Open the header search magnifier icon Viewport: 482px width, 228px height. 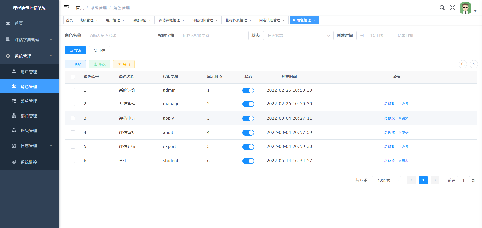pos(442,8)
